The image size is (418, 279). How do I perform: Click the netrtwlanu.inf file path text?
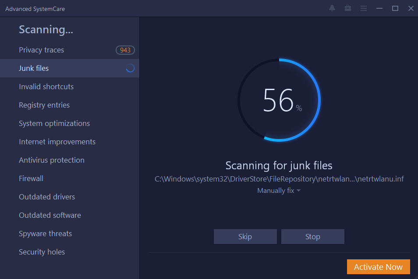[279, 179]
